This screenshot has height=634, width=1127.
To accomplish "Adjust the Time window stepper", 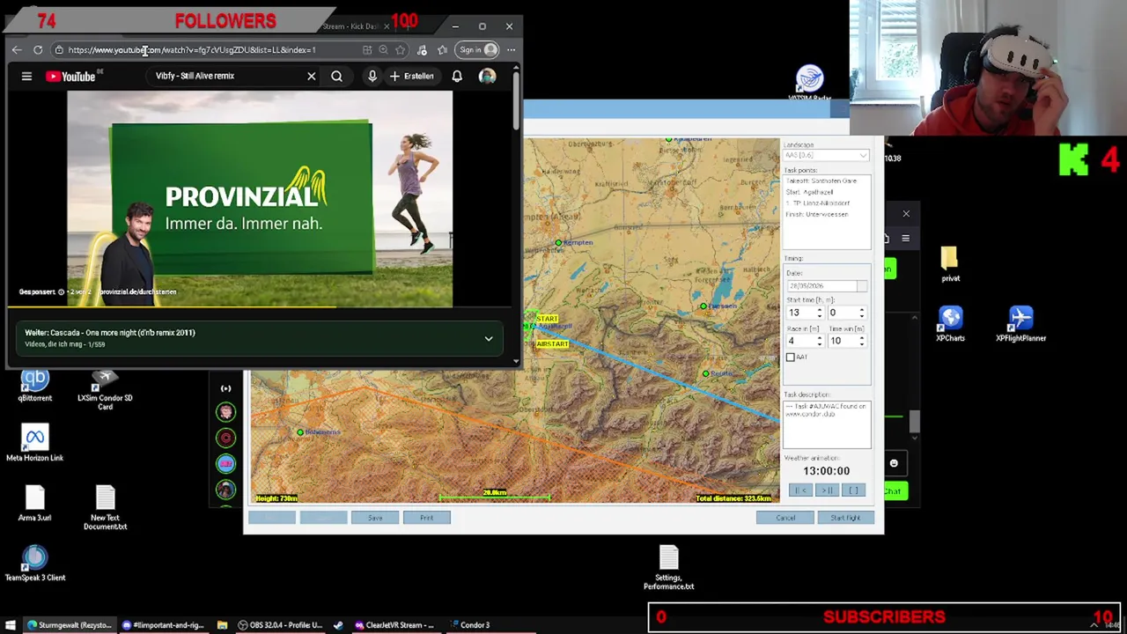I will pyautogui.click(x=862, y=341).
